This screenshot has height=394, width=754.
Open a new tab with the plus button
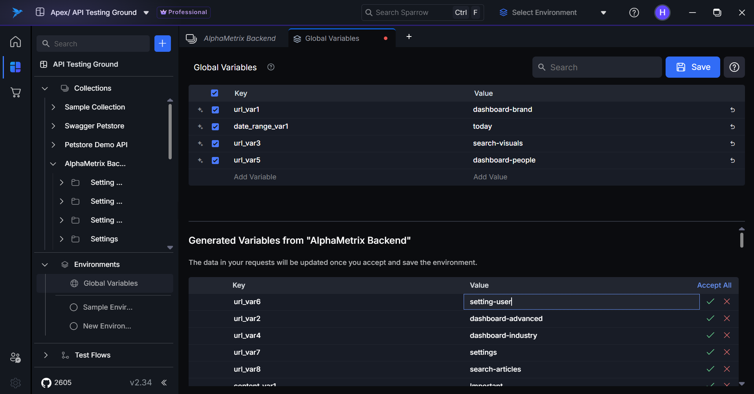409,36
